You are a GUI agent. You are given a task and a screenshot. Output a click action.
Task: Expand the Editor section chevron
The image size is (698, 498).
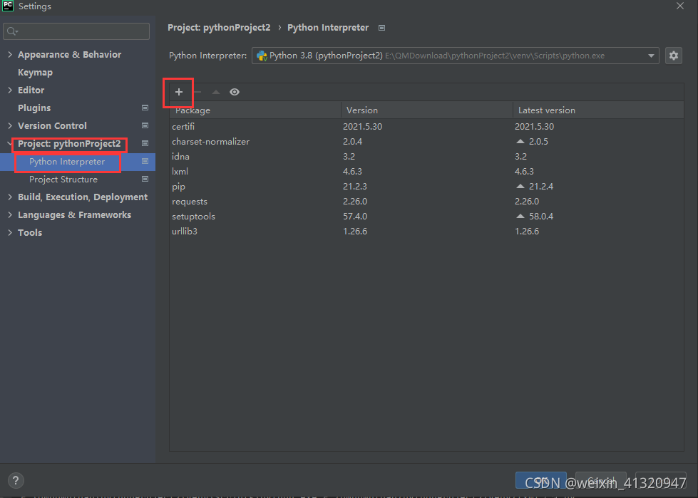coord(10,90)
